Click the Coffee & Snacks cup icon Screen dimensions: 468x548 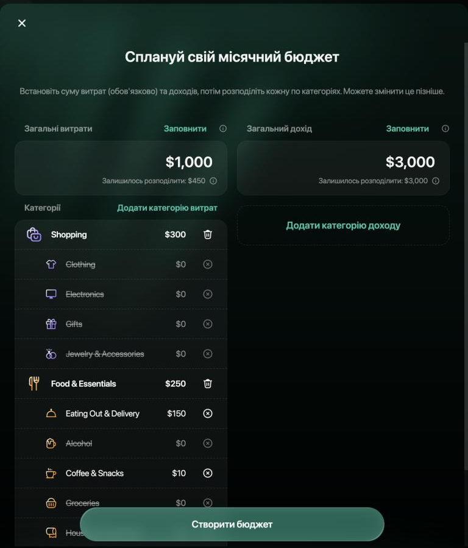click(51, 473)
